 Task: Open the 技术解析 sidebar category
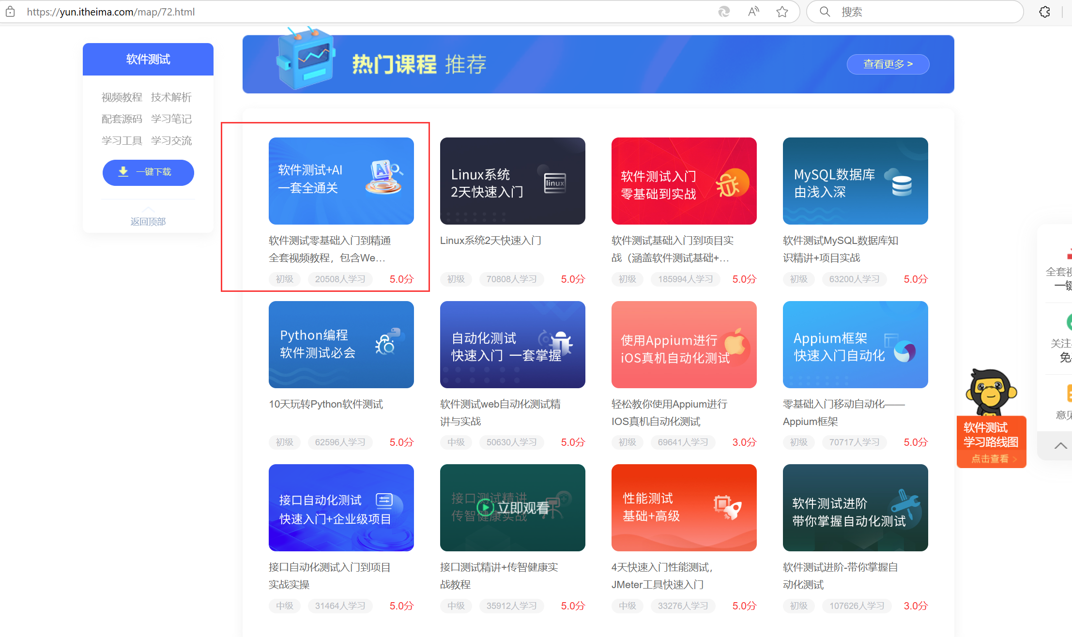(x=171, y=97)
